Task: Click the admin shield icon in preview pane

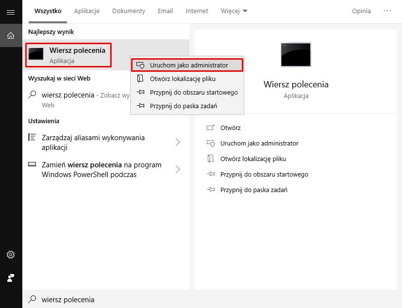Action: click(x=211, y=143)
